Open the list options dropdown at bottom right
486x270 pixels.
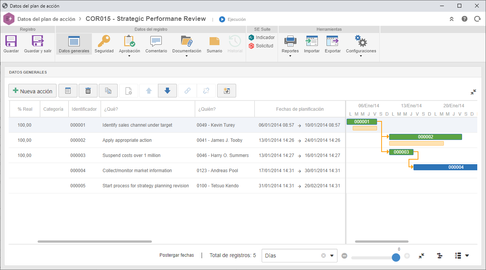pos(462,256)
